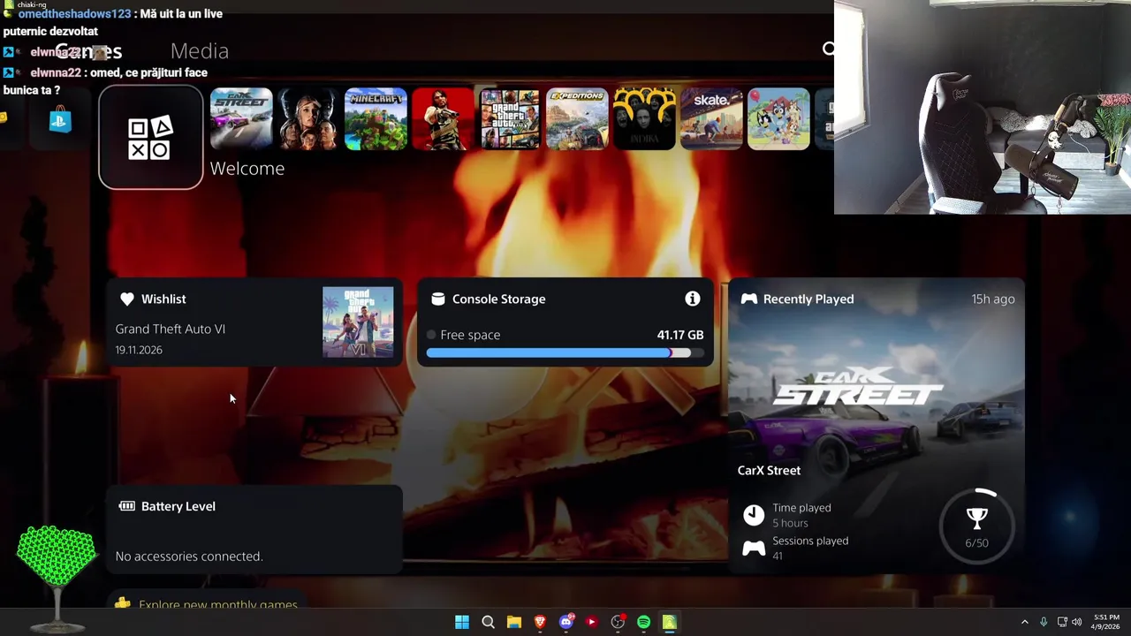The height and width of the screenshot is (636, 1131).
Task: Open the Explore new monthly games banner
Action: coord(209,603)
